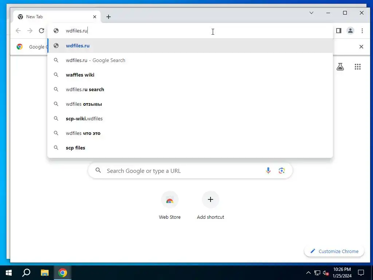
Task: Pick the 'wdfiles что это' suggestion
Action: click(190, 133)
